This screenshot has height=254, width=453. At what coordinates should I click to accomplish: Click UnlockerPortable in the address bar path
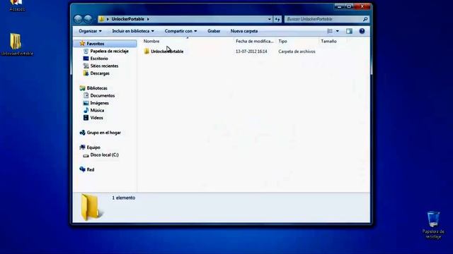[127, 19]
